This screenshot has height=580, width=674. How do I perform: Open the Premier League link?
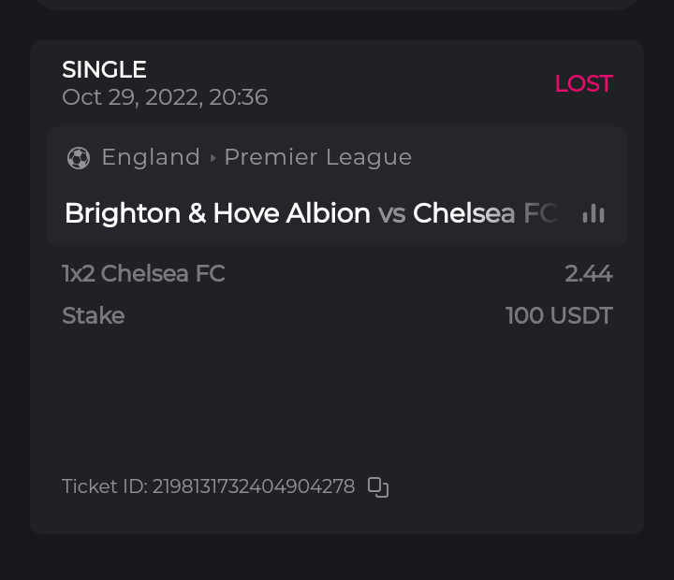click(318, 157)
